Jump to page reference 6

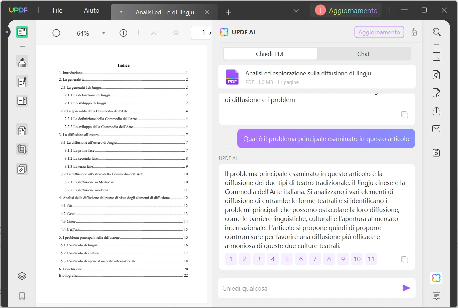301,259
